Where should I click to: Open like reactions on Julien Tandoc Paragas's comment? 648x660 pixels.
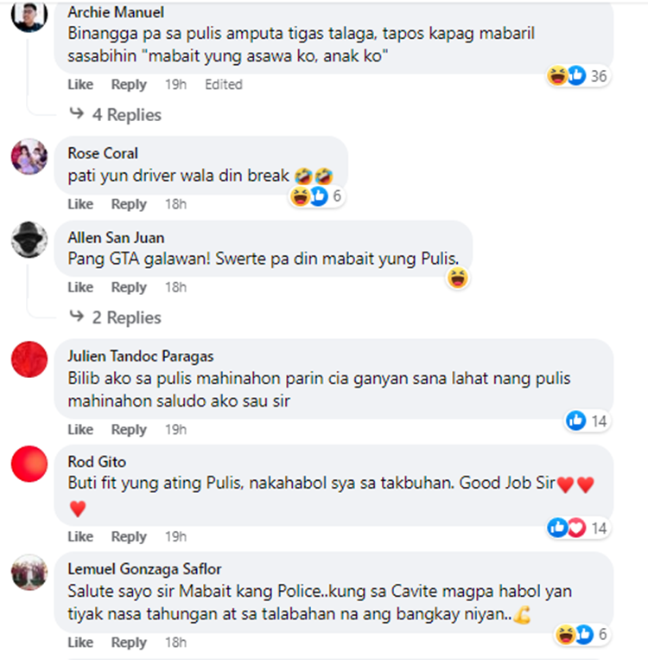pyautogui.click(x=587, y=421)
